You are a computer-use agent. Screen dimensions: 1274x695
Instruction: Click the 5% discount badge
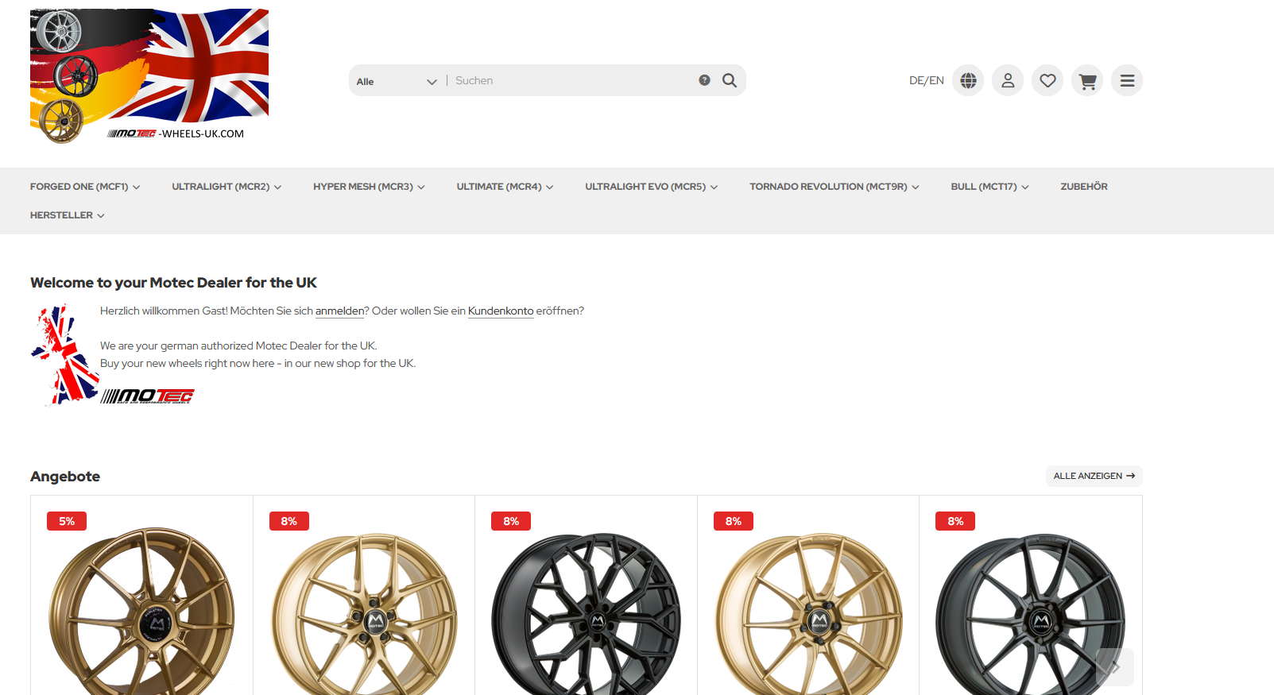click(67, 521)
